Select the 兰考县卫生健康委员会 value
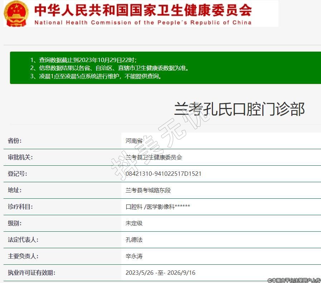The image size is (321, 283). (154, 157)
